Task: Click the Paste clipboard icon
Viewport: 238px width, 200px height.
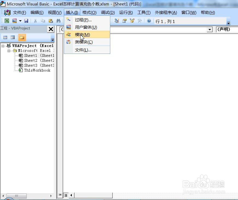Action: (50, 21)
